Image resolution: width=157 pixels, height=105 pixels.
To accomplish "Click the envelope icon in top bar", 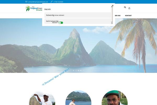I will pos(26,2).
